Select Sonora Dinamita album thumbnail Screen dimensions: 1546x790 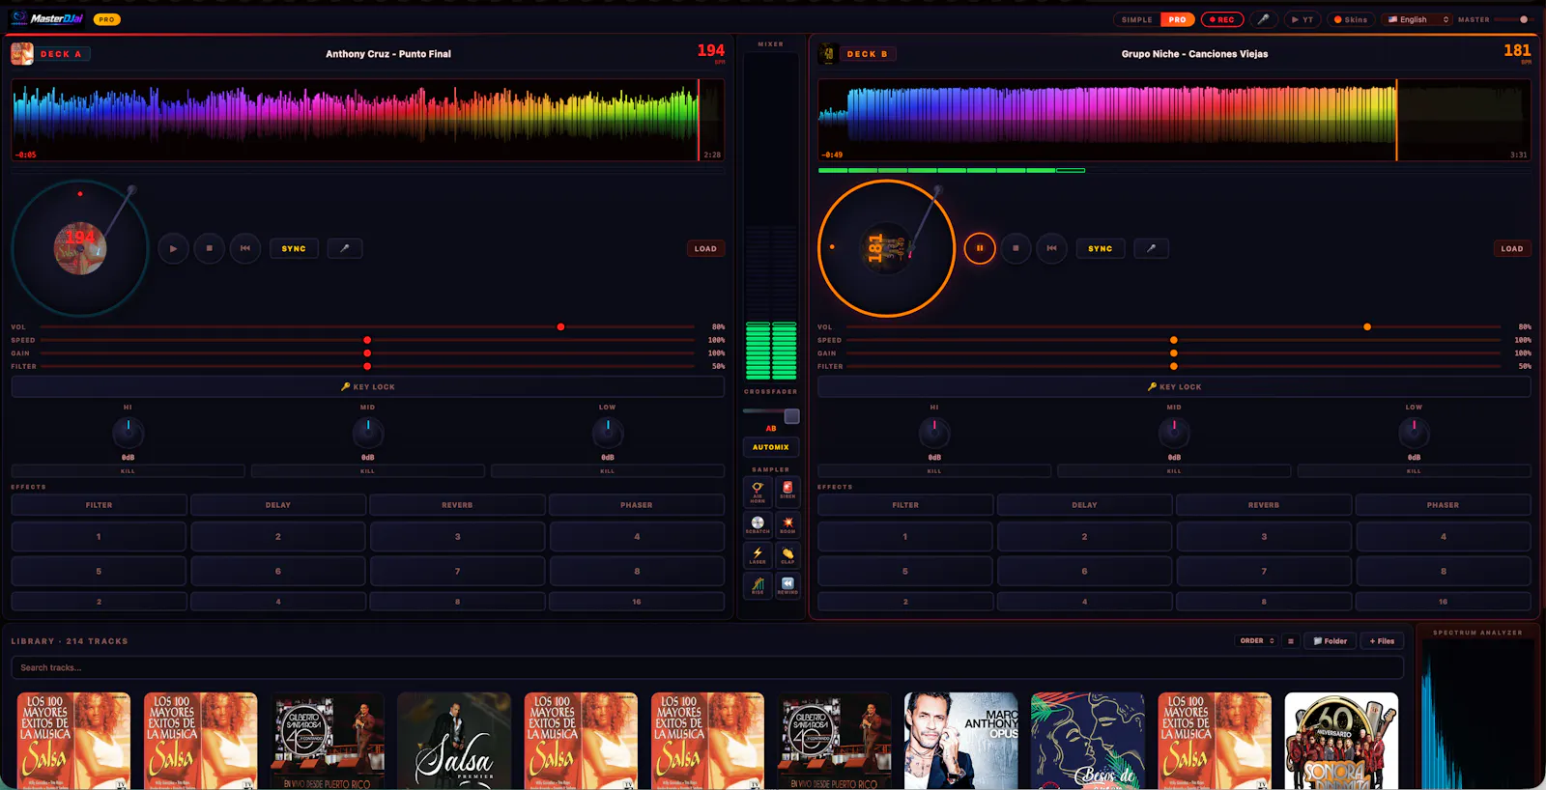click(1341, 741)
